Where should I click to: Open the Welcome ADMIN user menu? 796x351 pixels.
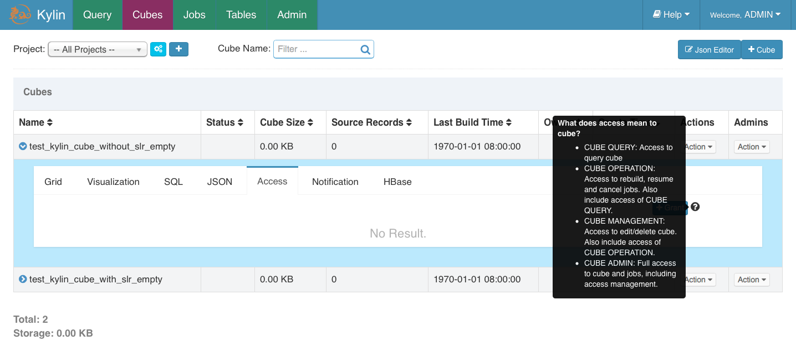(x=745, y=15)
